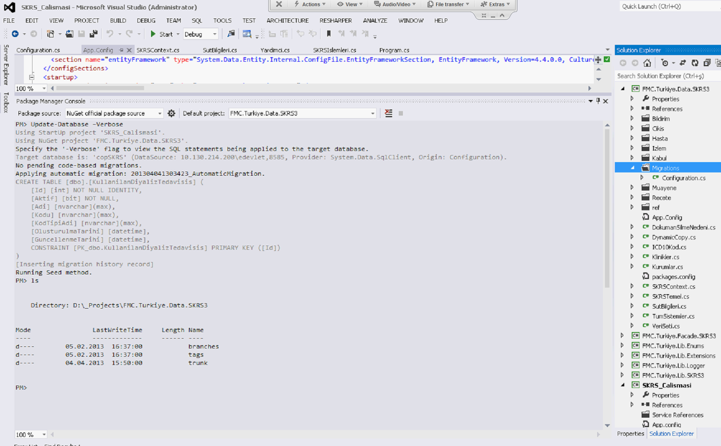Open the Debug configuration dropdown
This screenshot has width=721, height=446.
tap(214, 34)
